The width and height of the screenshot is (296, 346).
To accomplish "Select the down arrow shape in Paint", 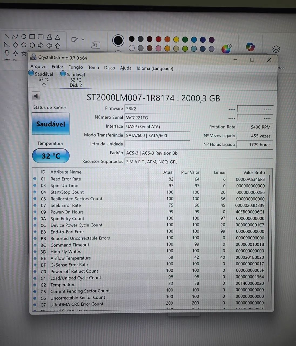I will 7,53.
